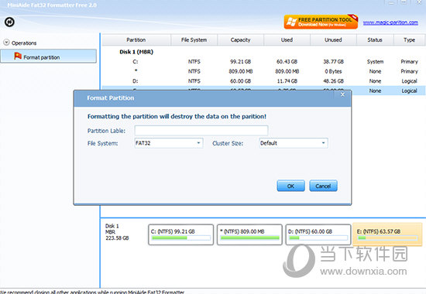Select the C: partition row

point(263,62)
